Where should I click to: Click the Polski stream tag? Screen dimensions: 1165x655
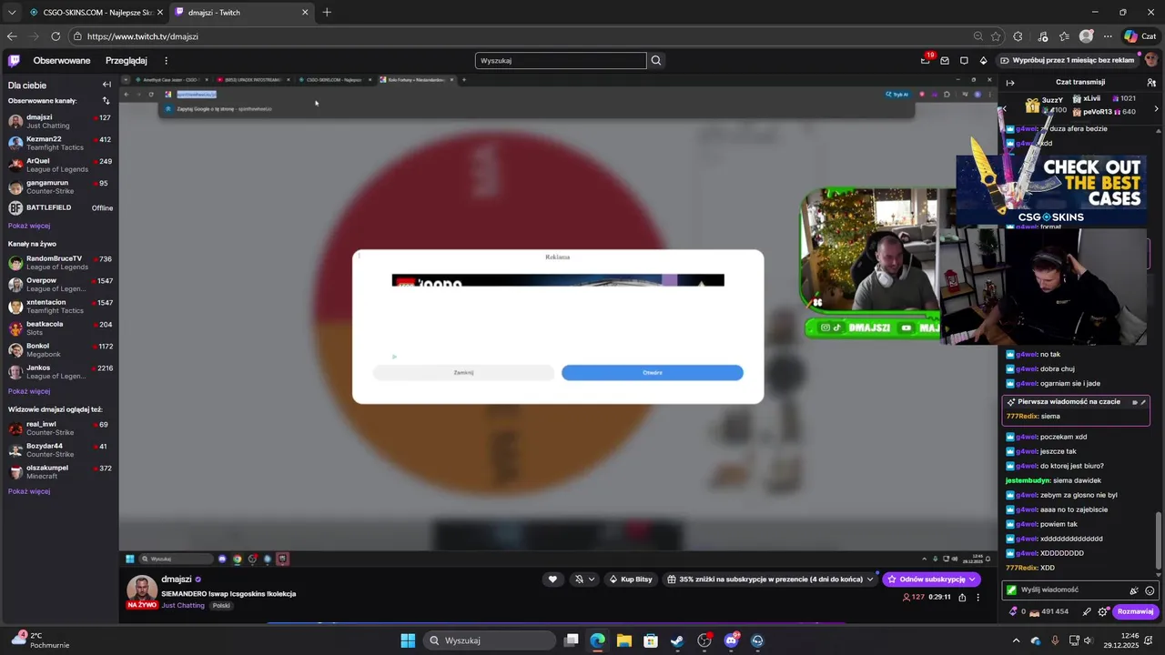click(221, 606)
